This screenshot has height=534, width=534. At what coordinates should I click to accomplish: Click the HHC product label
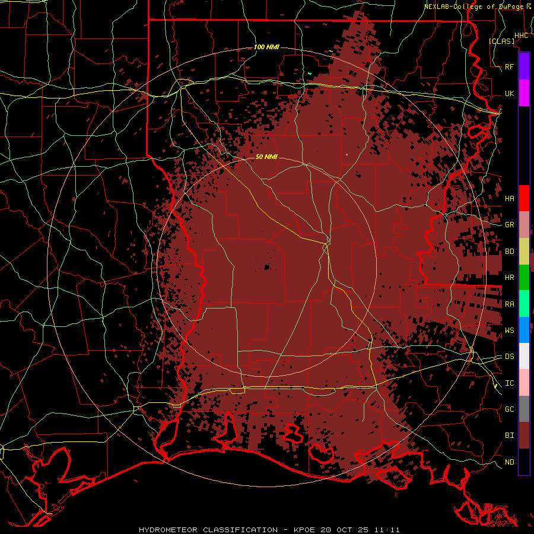pyautogui.click(x=521, y=36)
